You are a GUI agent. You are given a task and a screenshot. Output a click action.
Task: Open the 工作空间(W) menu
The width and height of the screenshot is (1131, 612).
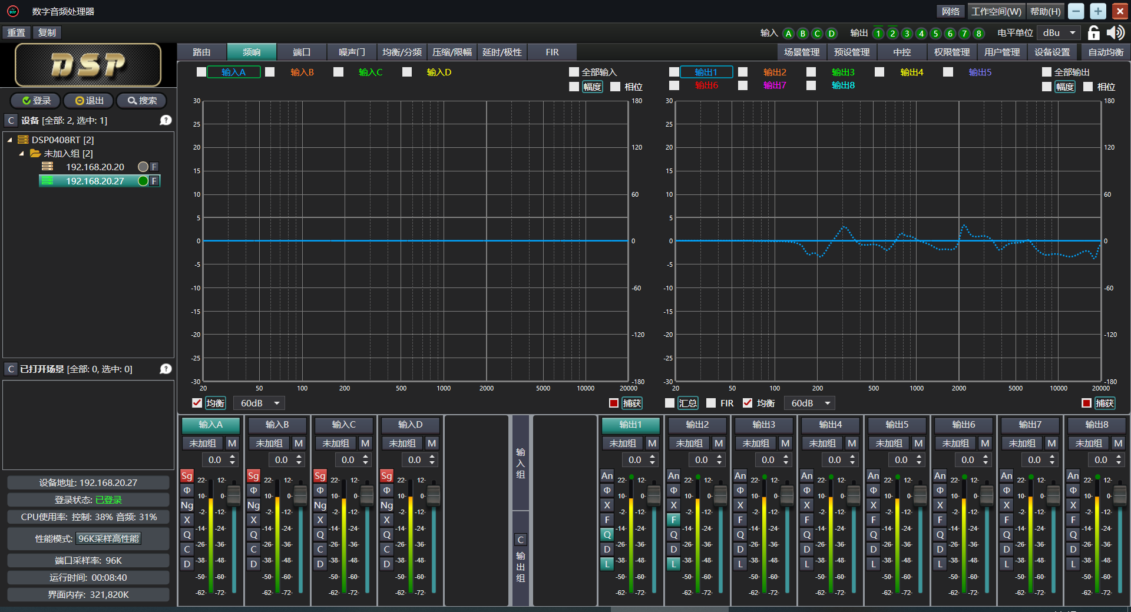click(x=996, y=11)
